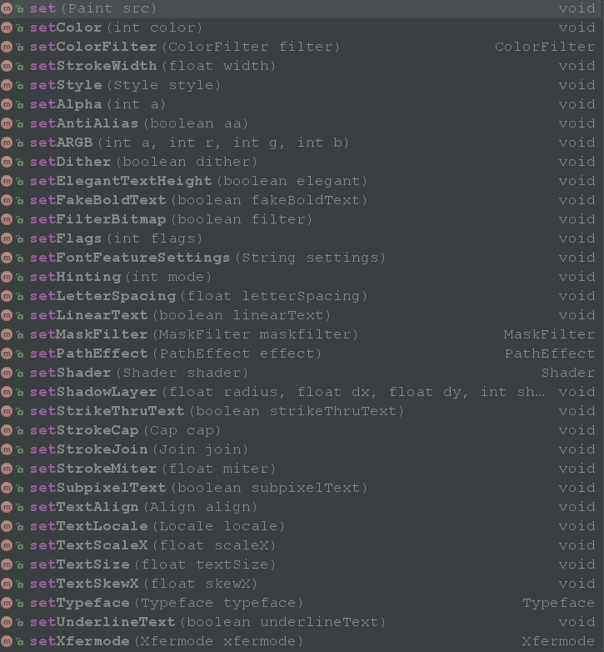604x652 pixels.
Task: Click the method icon next to setStyle
Action: 6,85
